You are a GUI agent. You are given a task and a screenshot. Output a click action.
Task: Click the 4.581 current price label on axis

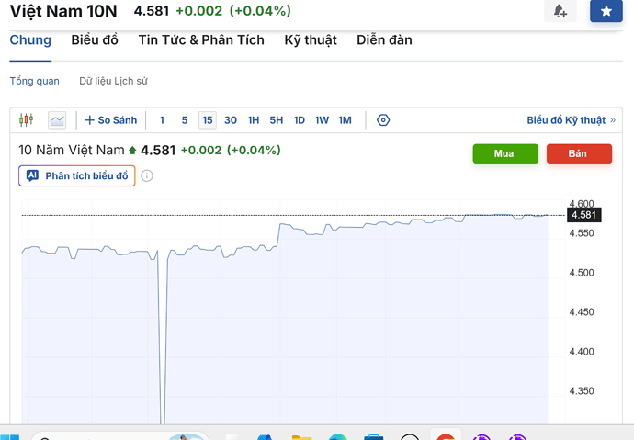pos(583,215)
